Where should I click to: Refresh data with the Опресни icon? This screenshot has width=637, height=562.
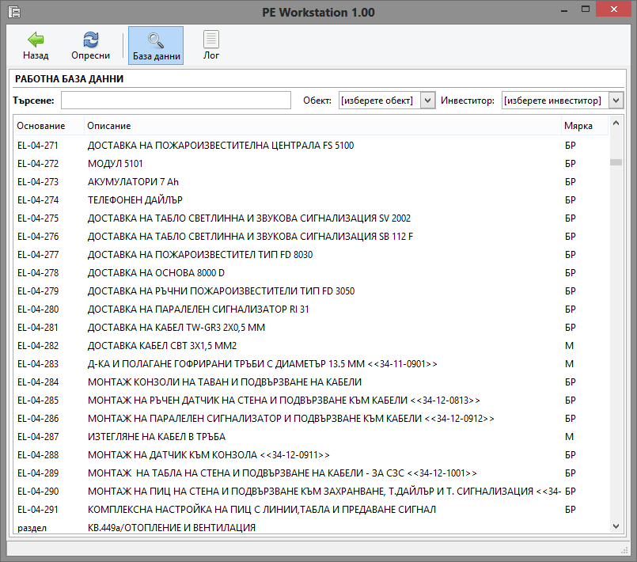[91, 40]
